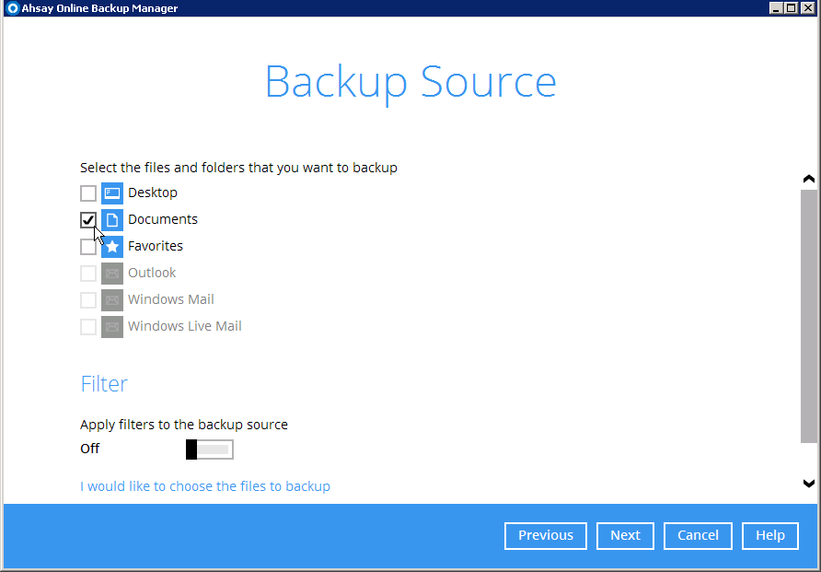Go back with the Previous button
The width and height of the screenshot is (821, 572).
tap(546, 535)
